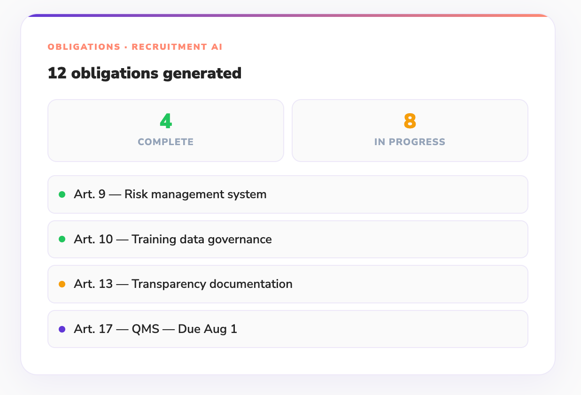Click the "Training data governance" title text

click(x=201, y=240)
